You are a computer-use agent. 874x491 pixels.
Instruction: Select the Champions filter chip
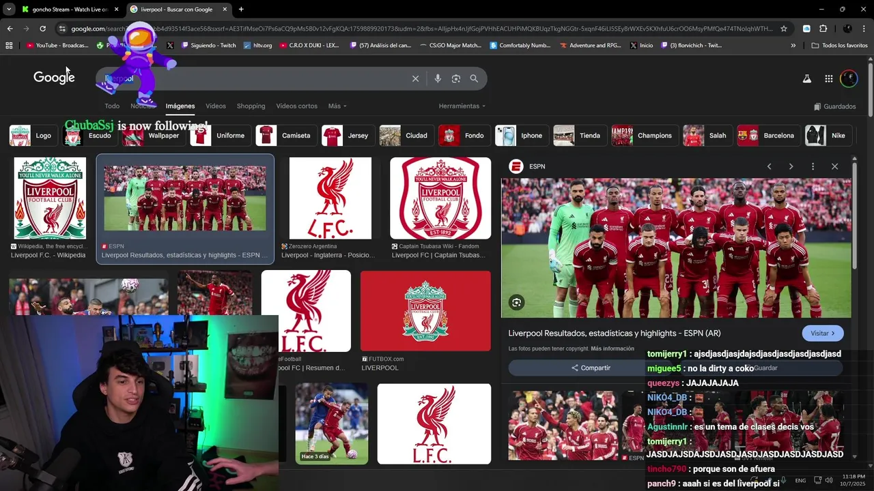pyautogui.click(x=644, y=136)
